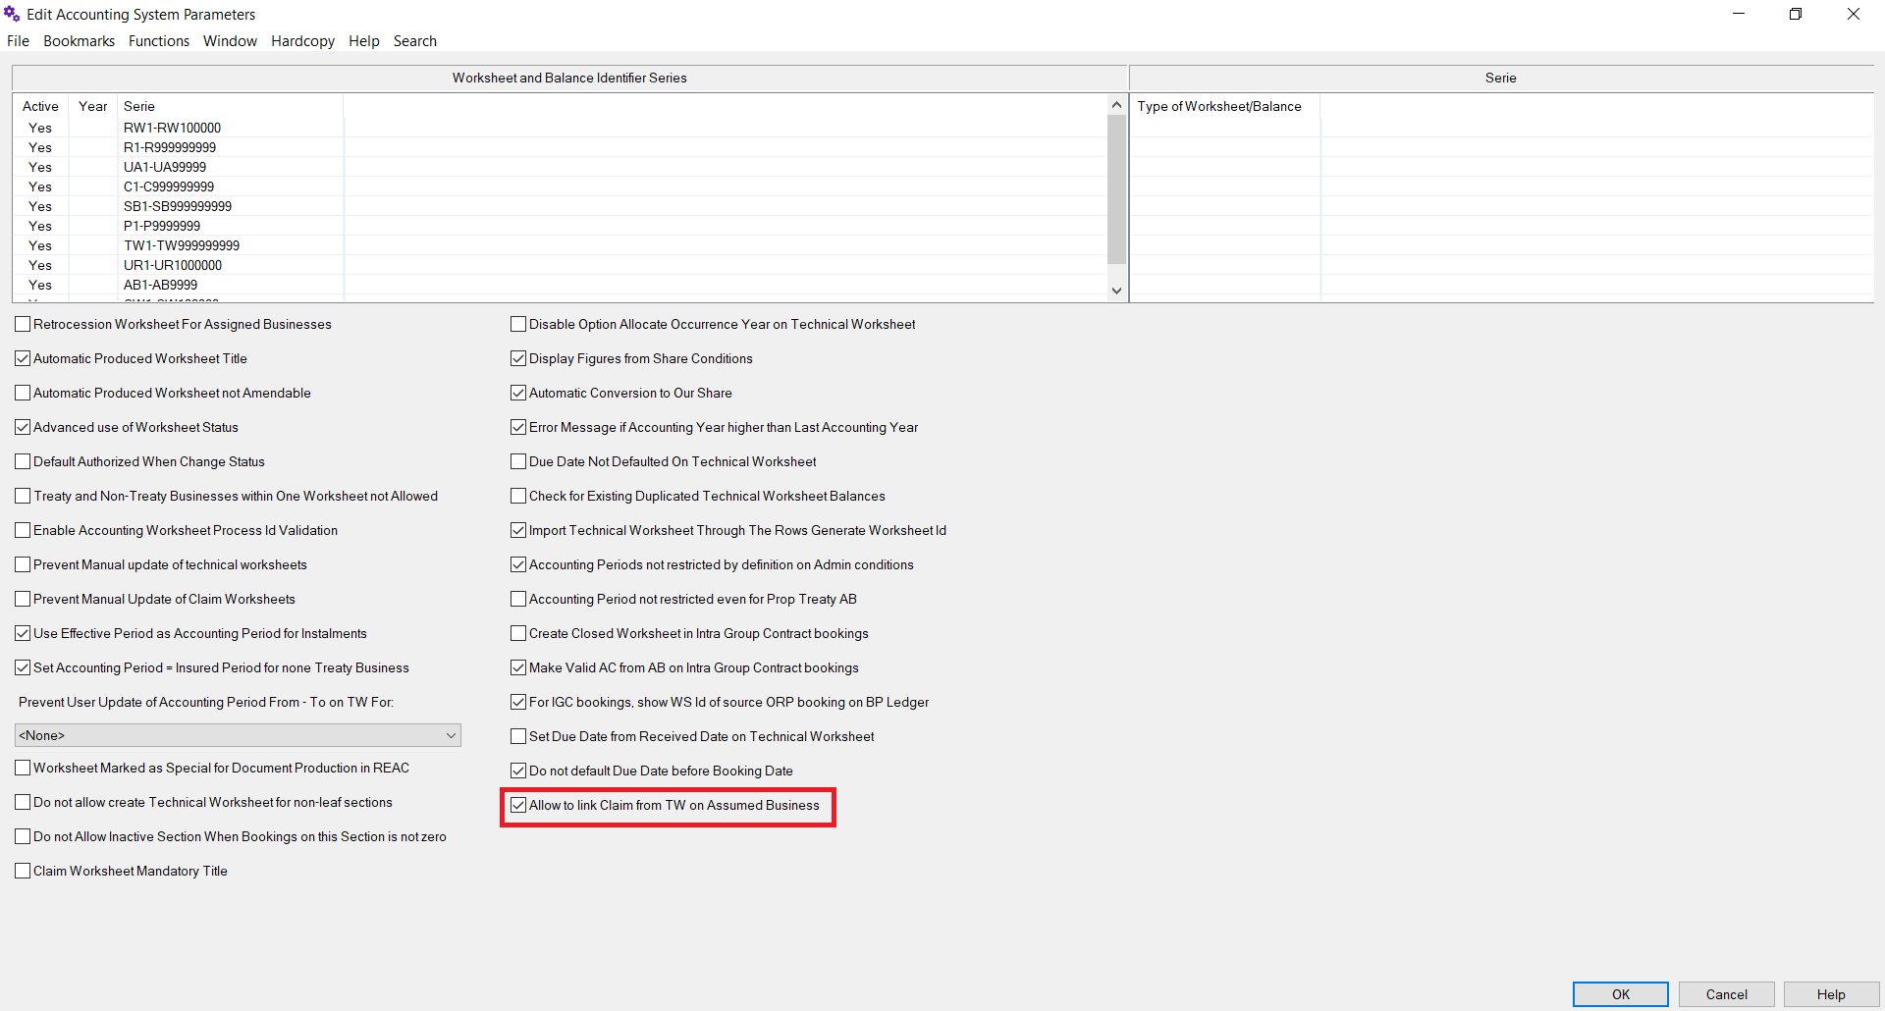The height and width of the screenshot is (1011, 1885).
Task: Click the OK button
Action: (1619, 993)
